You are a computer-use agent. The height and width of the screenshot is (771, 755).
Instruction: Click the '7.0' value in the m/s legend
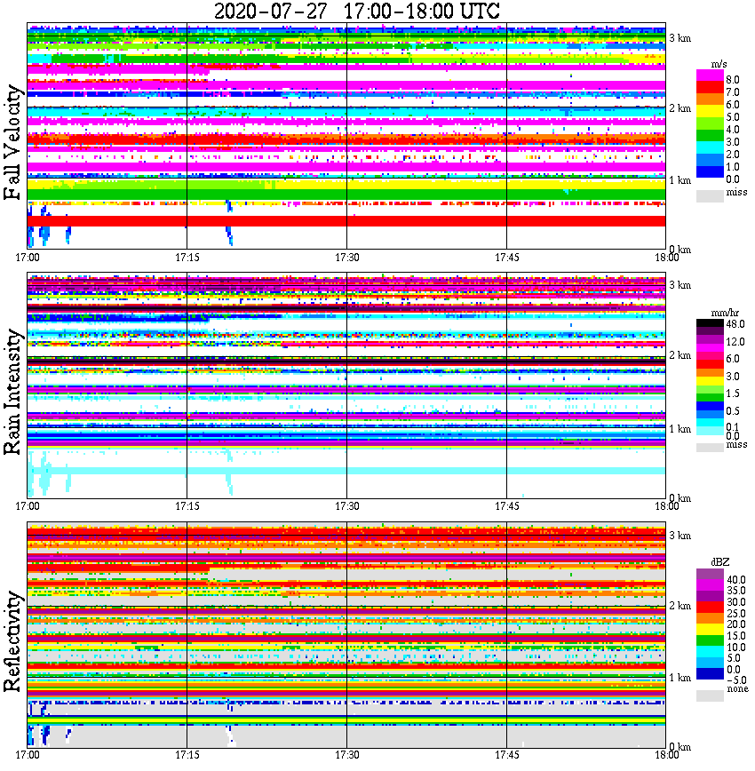click(x=733, y=92)
